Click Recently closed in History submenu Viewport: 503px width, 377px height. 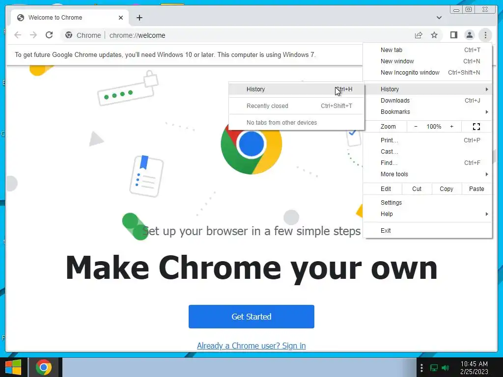296,106
